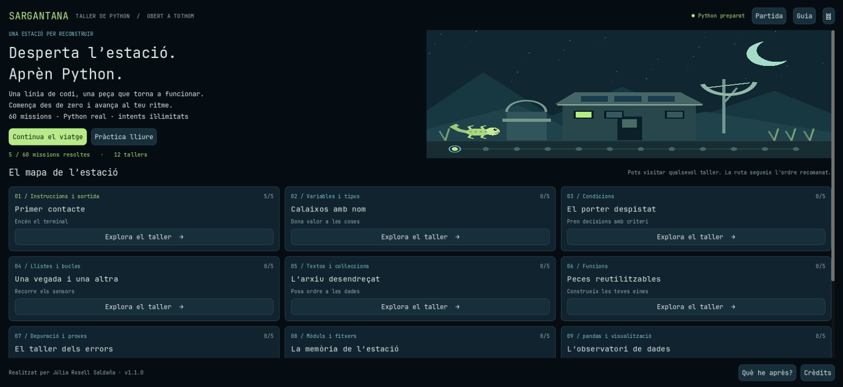The image size is (843, 387).
Task: Click the 5/5 counter on Primer contacte
Action: point(269,196)
